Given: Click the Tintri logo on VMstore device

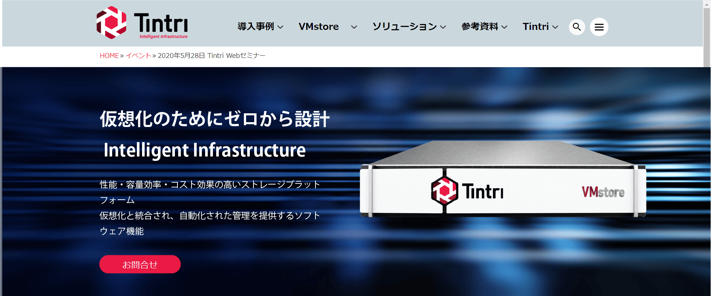Looking at the screenshot, I should pos(467,191).
